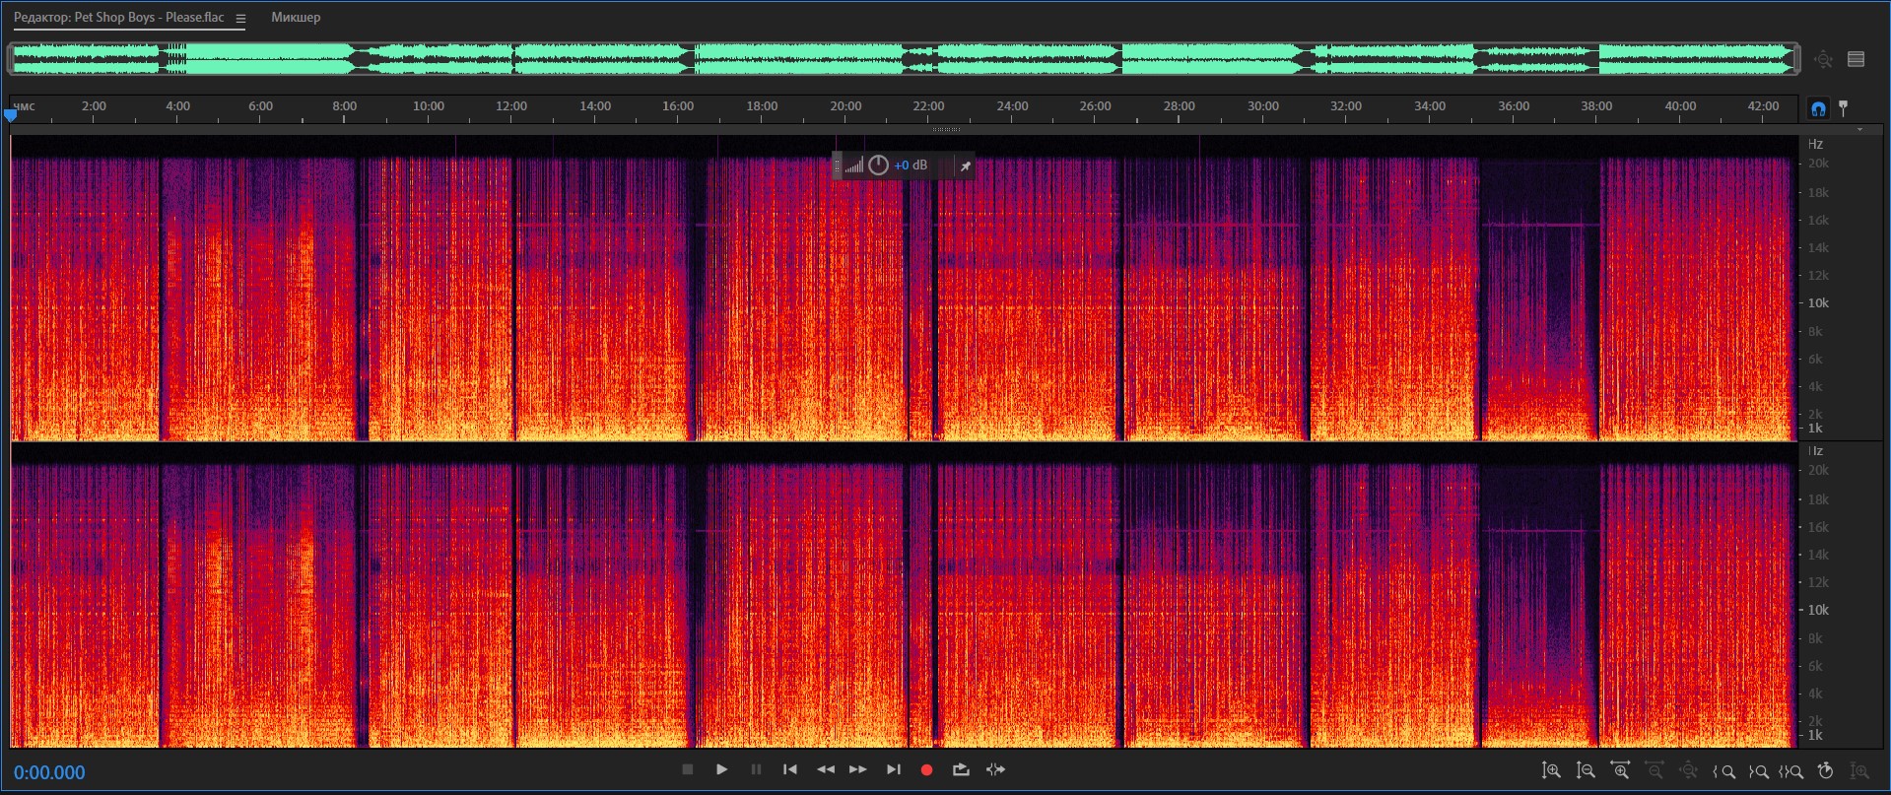Image resolution: width=1891 pixels, height=795 pixels.
Task: Zoom in time with horizontal magnifier
Action: pyautogui.click(x=1619, y=771)
